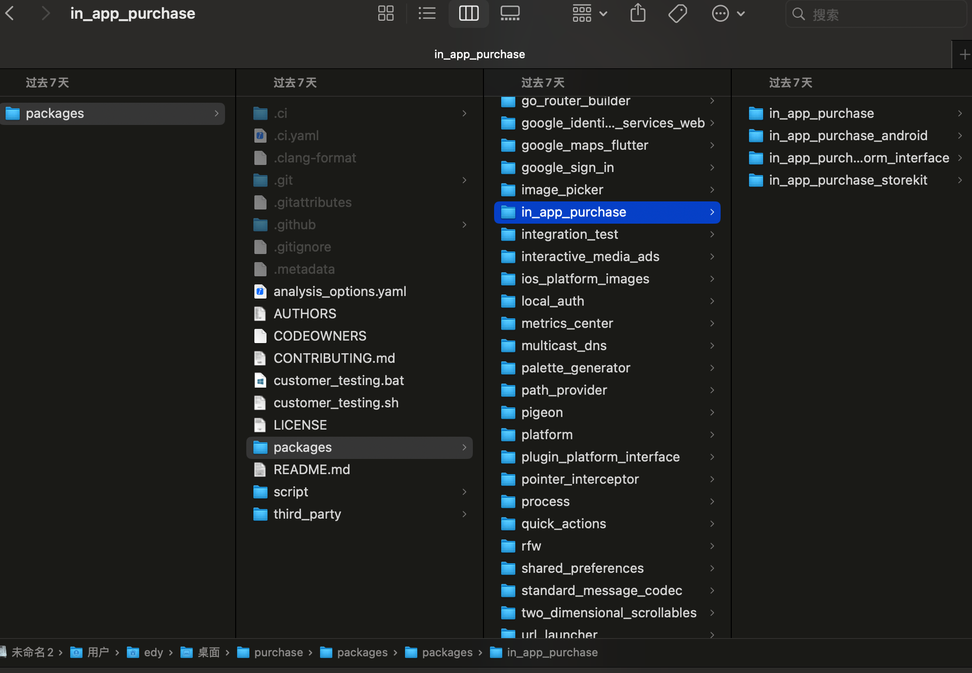The height and width of the screenshot is (673, 972).
Task: Click purchase in the path bar
Action: (x=270, y=652)
